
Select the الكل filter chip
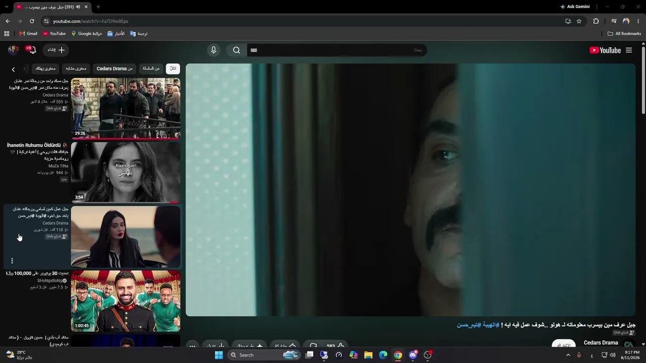[x=173, y=69]
